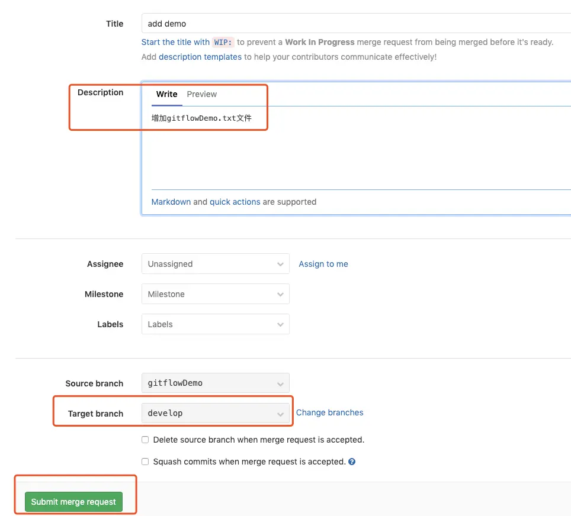Click the Assignee dropdown chevron arrow

coord(281,265)
